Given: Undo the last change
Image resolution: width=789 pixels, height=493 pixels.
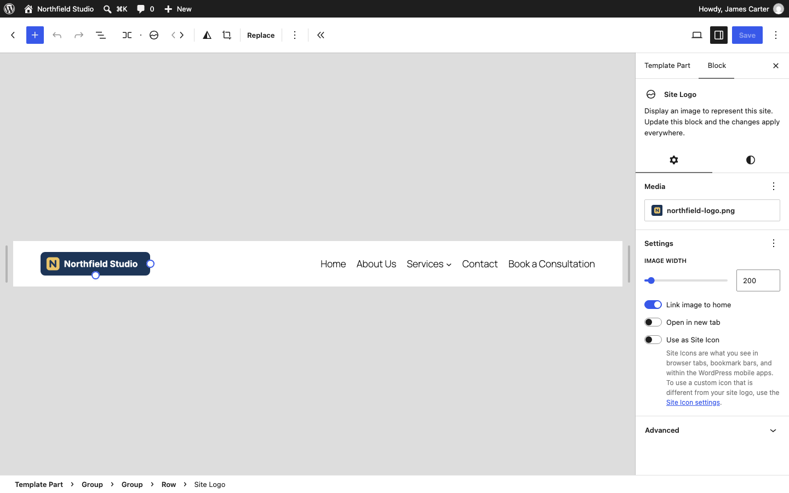Looking at the screenshot, I should coord(57,35).
